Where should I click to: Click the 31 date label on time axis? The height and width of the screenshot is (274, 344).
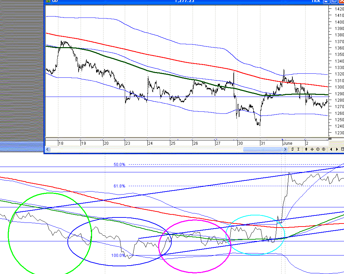[263, 143]
